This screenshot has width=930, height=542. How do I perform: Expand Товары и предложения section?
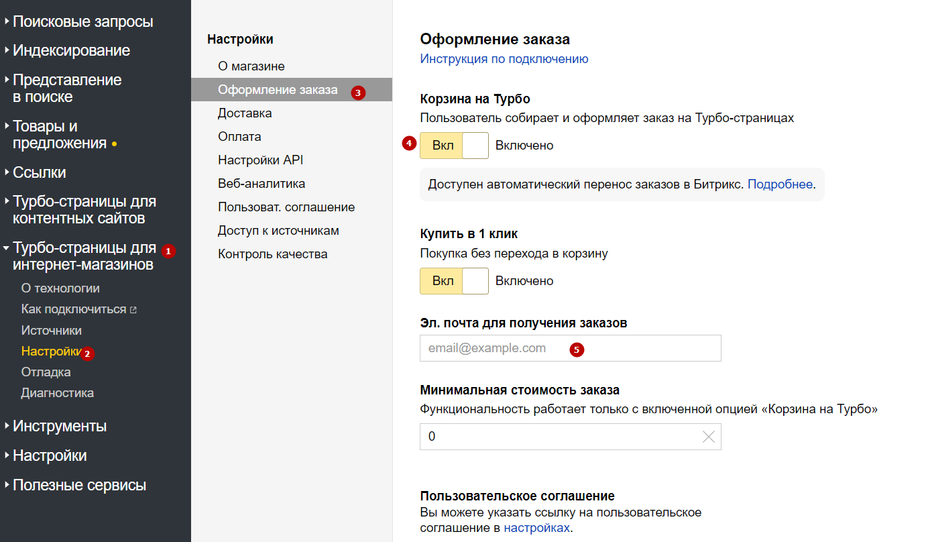pos(59,135)
